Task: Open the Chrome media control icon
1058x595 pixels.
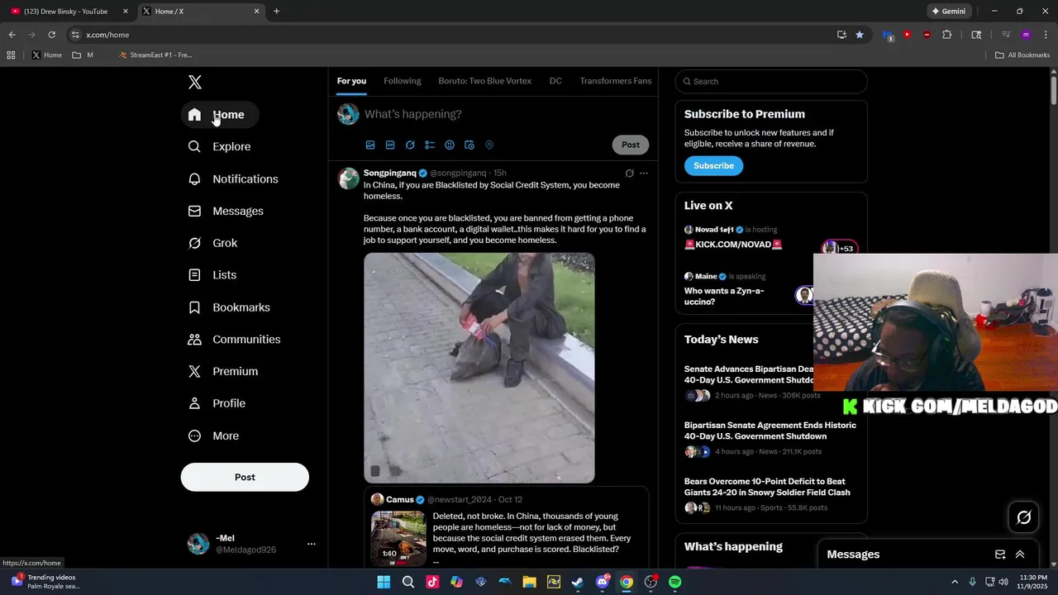Action: pyautogui.click(x=1006, y=35)
